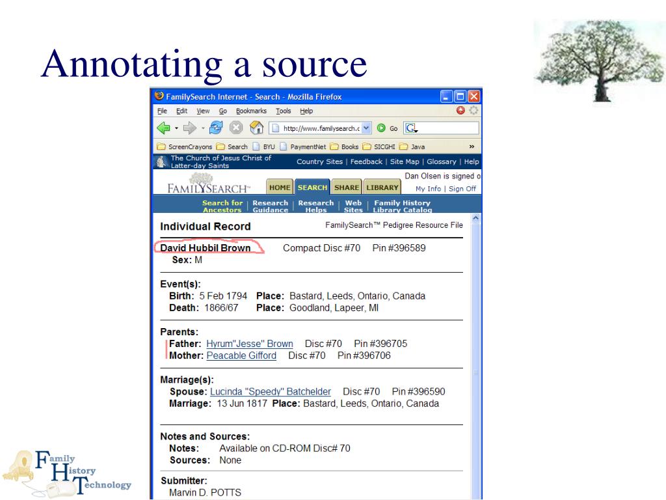This screenshot has width=666, height=500.
Task: Click the Country Sites link
Action: [x=319, y=161]
